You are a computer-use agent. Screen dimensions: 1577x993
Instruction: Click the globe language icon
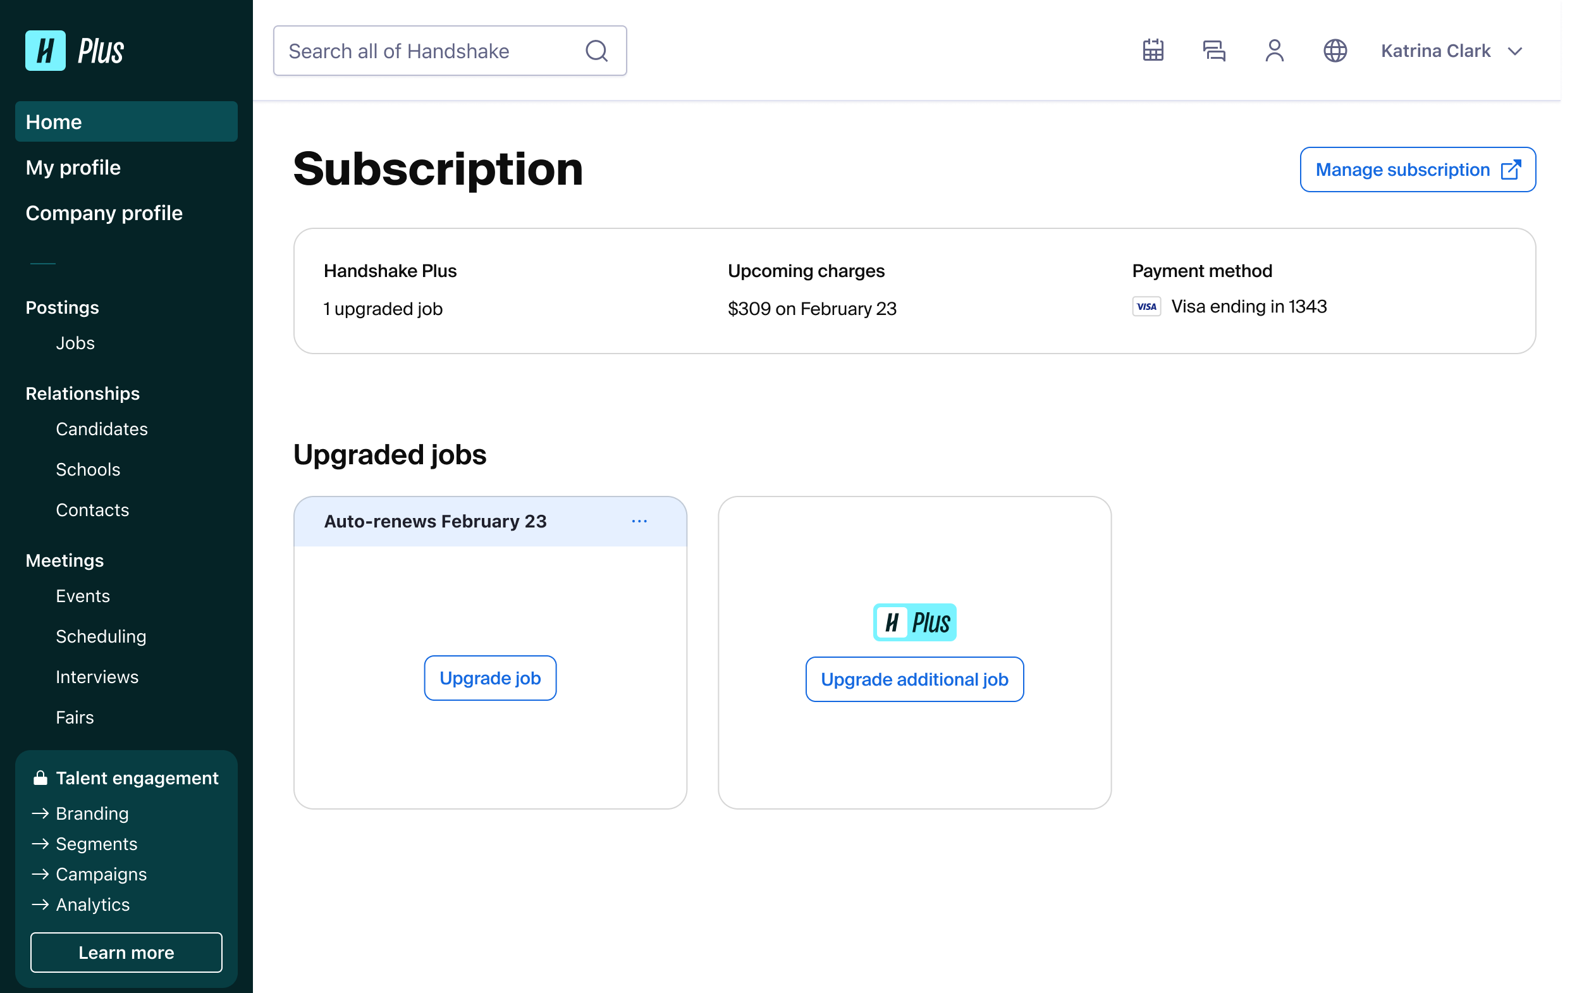pyautogui.click(x=1335, y=51)
